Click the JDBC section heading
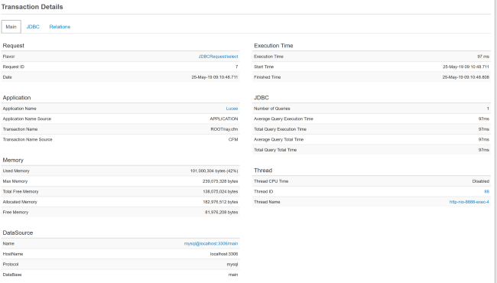This screenshot has width=497, height=283. coord(261,98)
